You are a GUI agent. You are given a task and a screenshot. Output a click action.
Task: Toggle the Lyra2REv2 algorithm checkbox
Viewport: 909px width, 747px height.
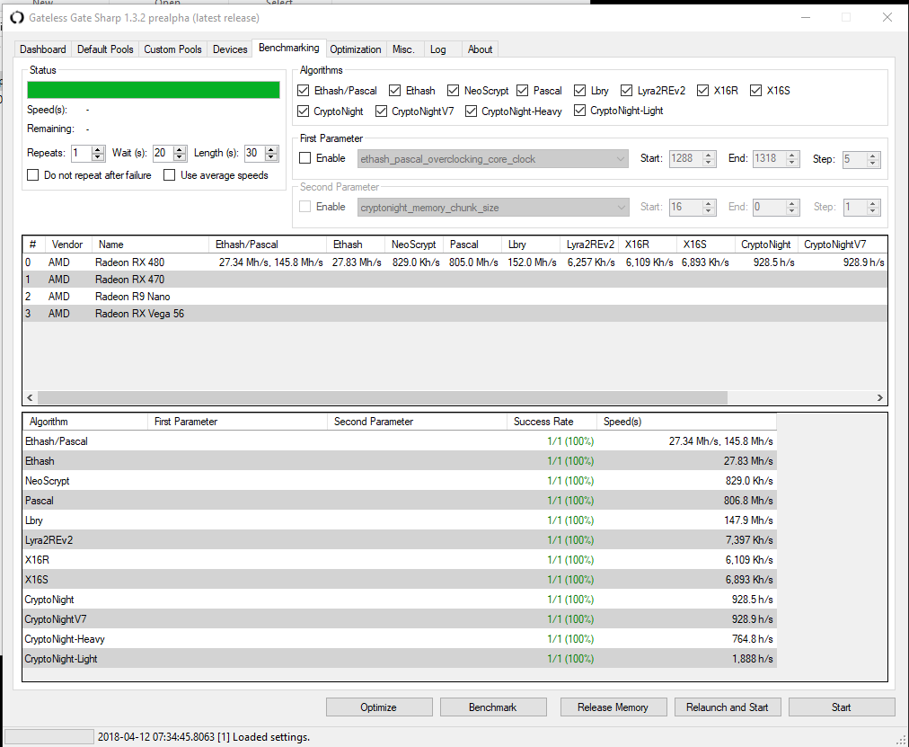click(x=626, y=91)
